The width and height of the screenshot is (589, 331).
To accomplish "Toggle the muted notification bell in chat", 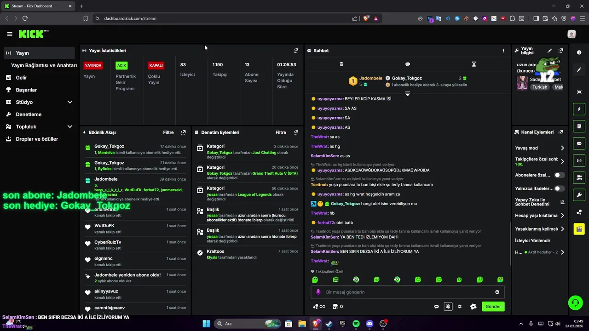I will click(448, 307).
